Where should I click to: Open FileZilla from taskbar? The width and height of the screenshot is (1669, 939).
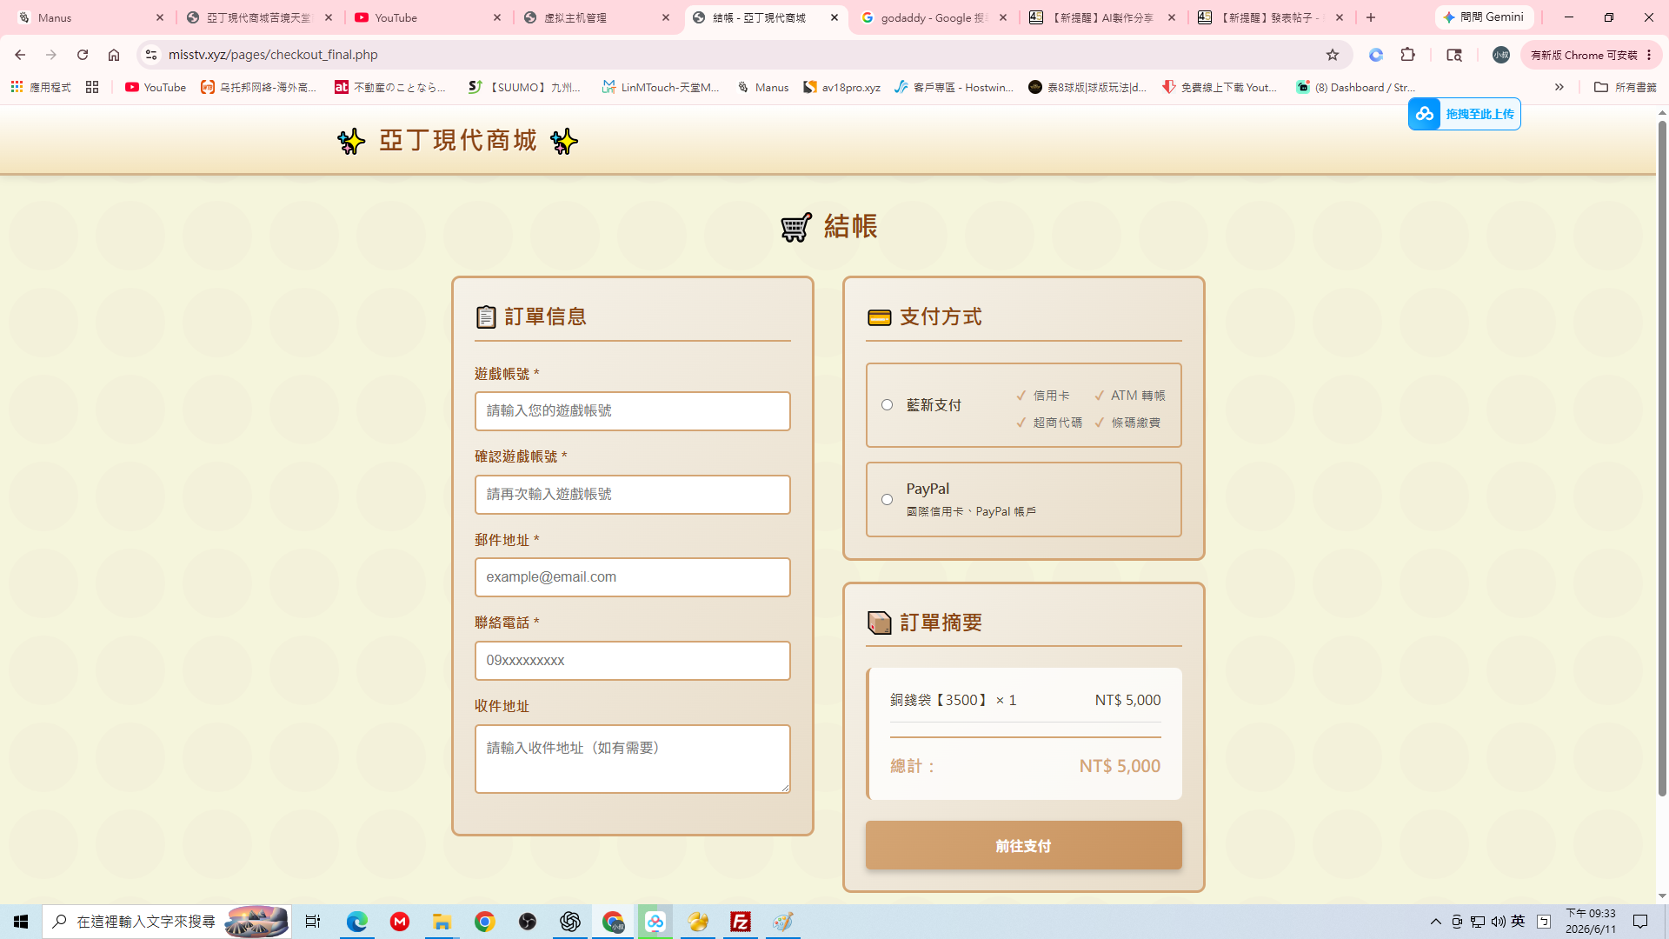741,922
